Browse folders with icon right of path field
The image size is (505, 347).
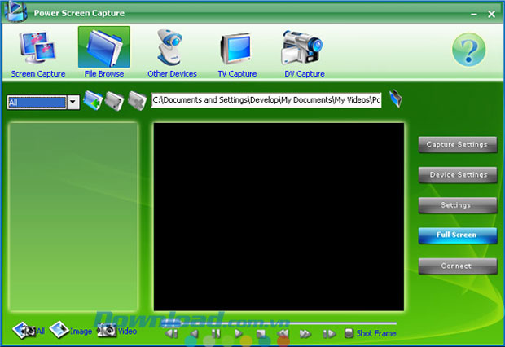coord(396,99)
